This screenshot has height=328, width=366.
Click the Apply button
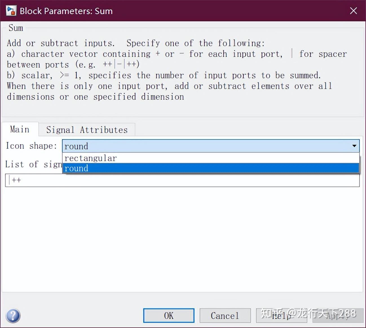(x=338, y=316)
